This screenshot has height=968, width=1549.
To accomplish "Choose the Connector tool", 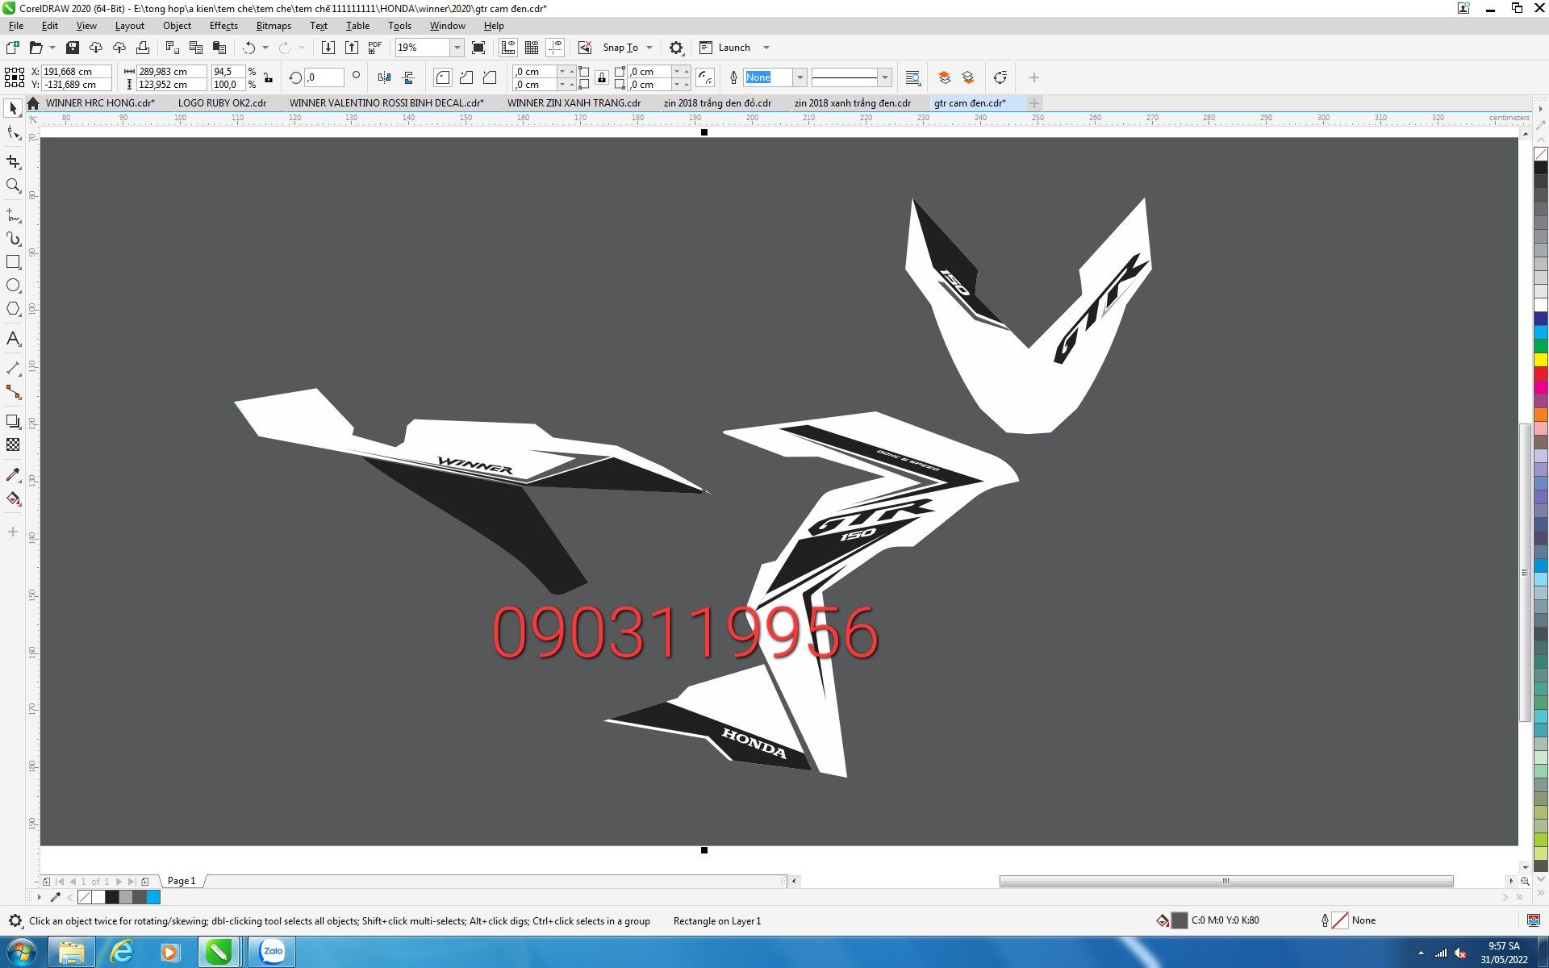I will click(x=13, y=392).
